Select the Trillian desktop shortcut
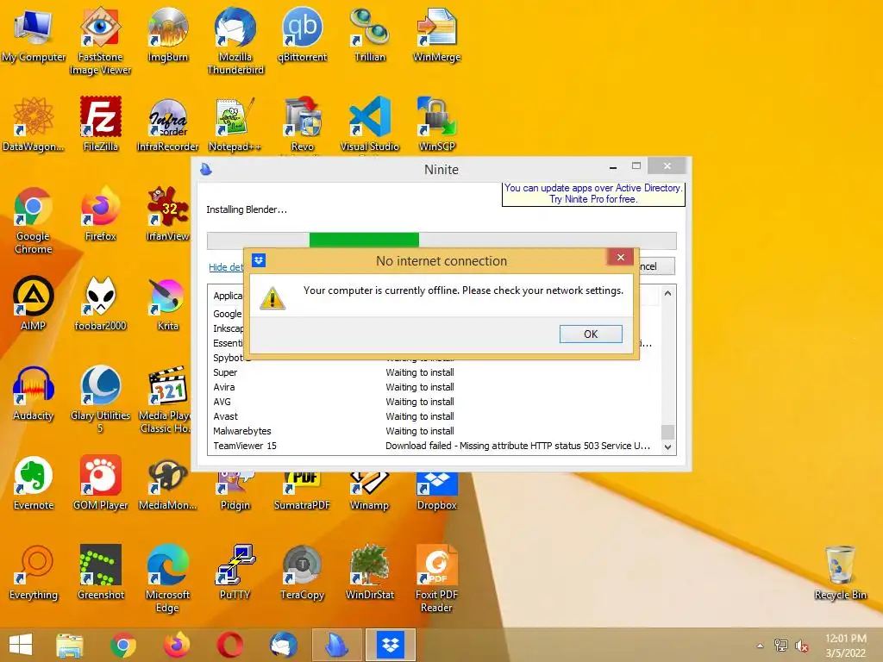 point(369,34)
